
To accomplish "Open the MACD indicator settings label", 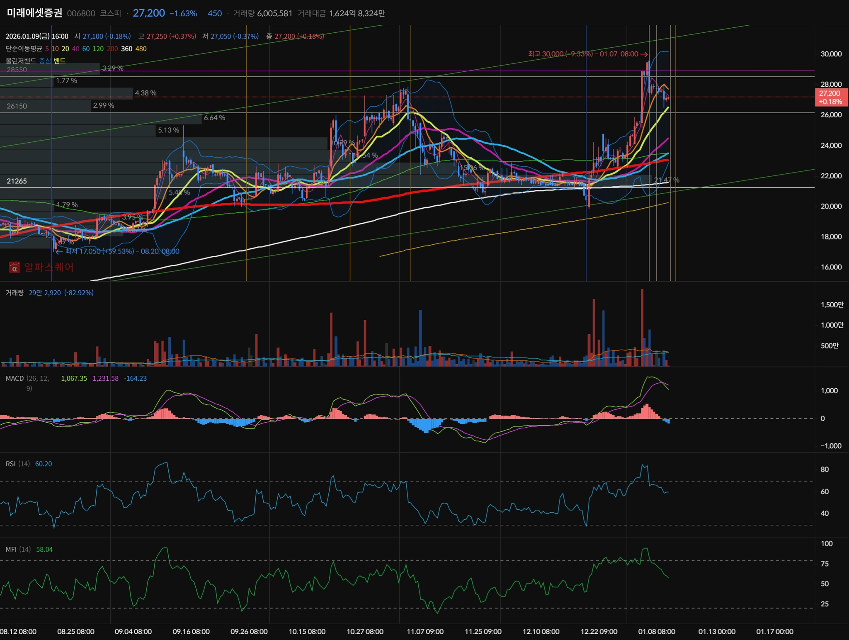I will point(15,378).
